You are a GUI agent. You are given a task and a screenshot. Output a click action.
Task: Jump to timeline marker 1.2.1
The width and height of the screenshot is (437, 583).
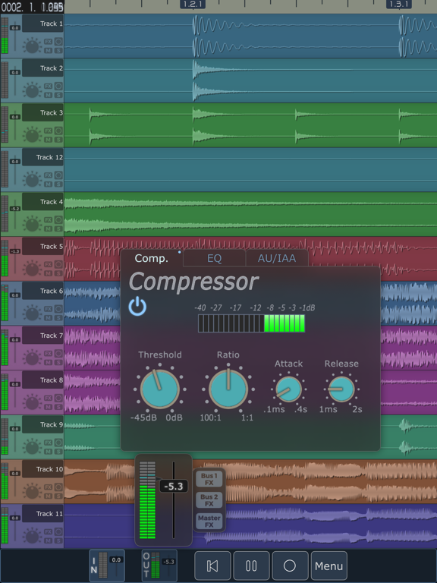coord(193,4)
